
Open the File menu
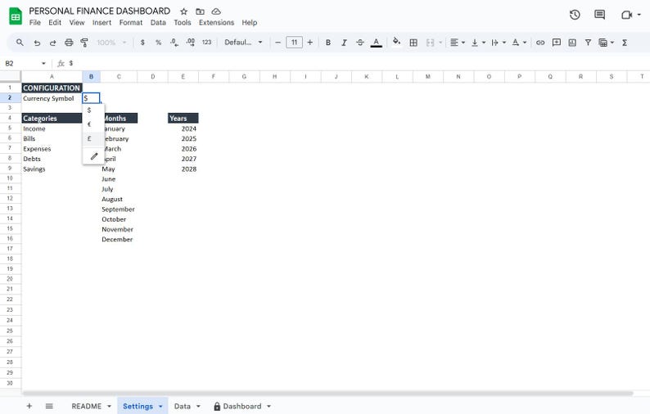(35, 22)
